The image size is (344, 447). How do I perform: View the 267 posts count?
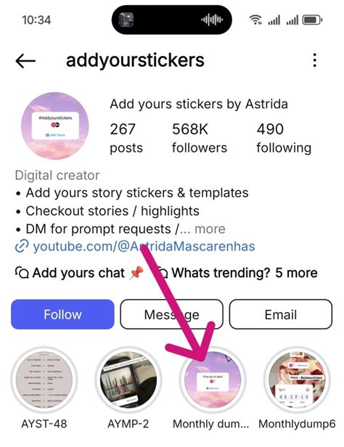[126, 139]
